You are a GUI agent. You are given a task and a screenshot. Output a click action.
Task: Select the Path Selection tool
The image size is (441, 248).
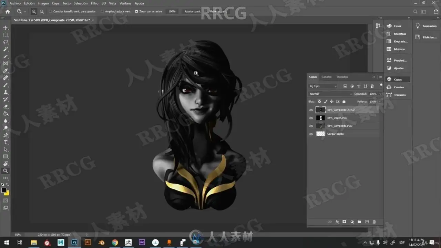click(x=6, y=149)
